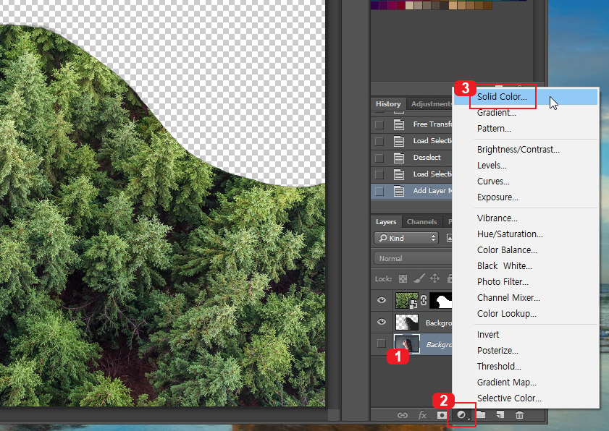Select Selective Color... from the menu
The height and width of the screenshot is (431, 609).
pyautogui.click(x=526, y=398)
